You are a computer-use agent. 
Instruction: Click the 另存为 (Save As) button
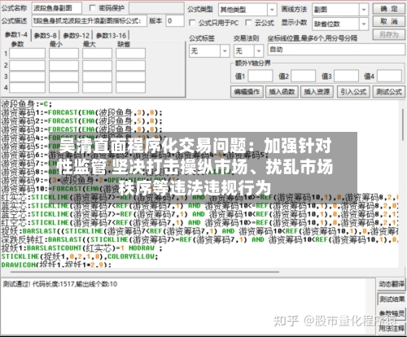pos(389,34)
